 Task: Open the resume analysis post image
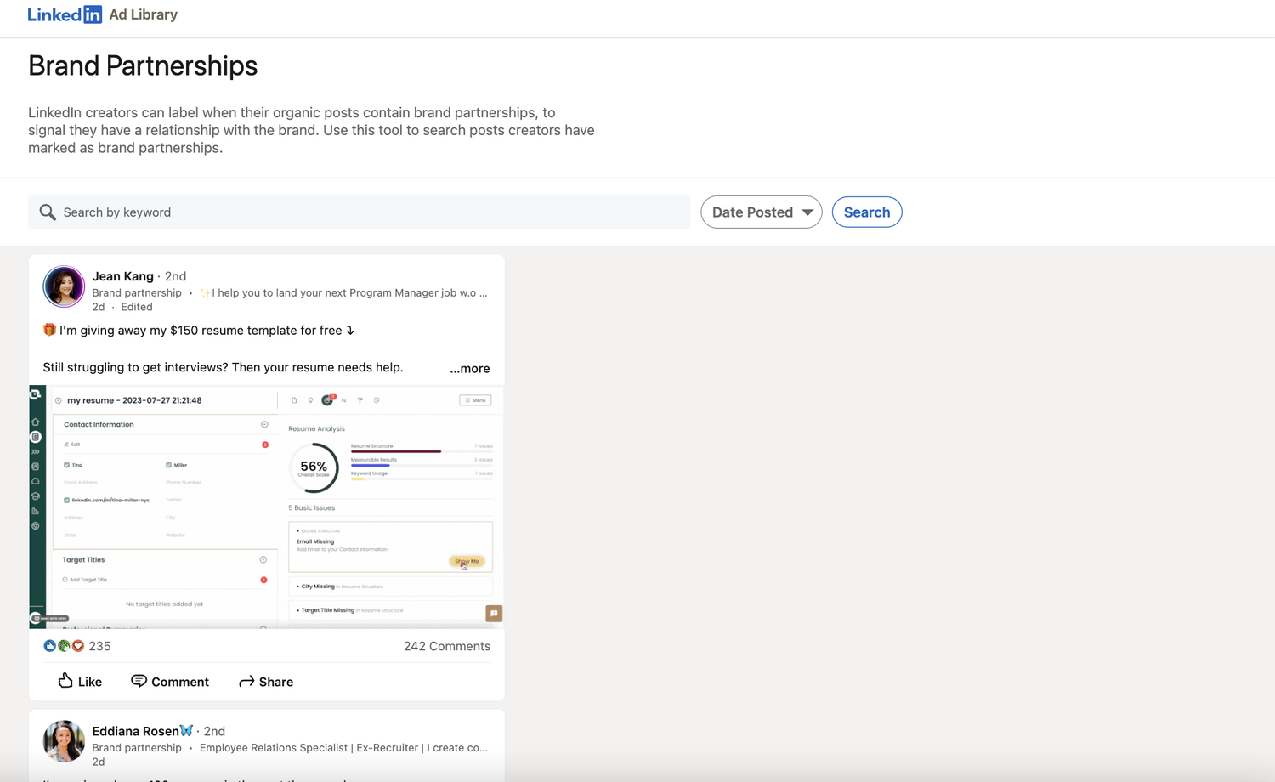[x=267, y=507]
